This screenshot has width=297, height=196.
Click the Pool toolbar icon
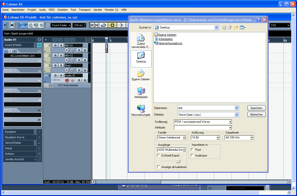[x=36, y=25]
